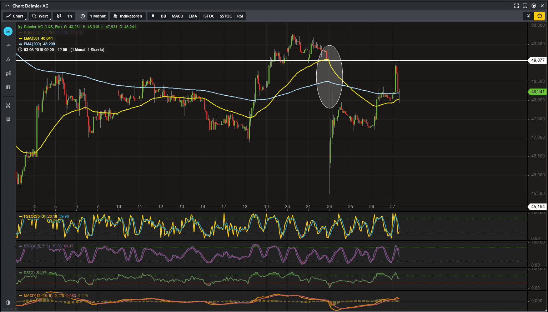Screen dimensions: 548x312
Task: Toggle the RSI indicator button
Action: pyautogui.click(x=240, y=16)
